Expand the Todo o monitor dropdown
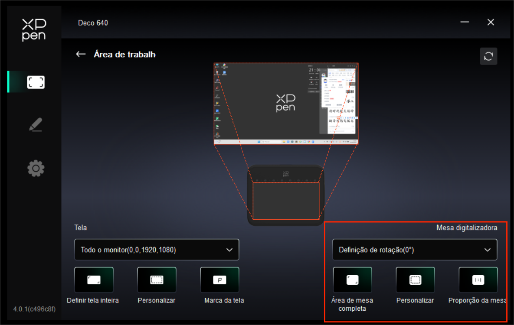Image resolution: width=514 pixels, height=325 pixels. pyautogui.click(x=157, y=250)
